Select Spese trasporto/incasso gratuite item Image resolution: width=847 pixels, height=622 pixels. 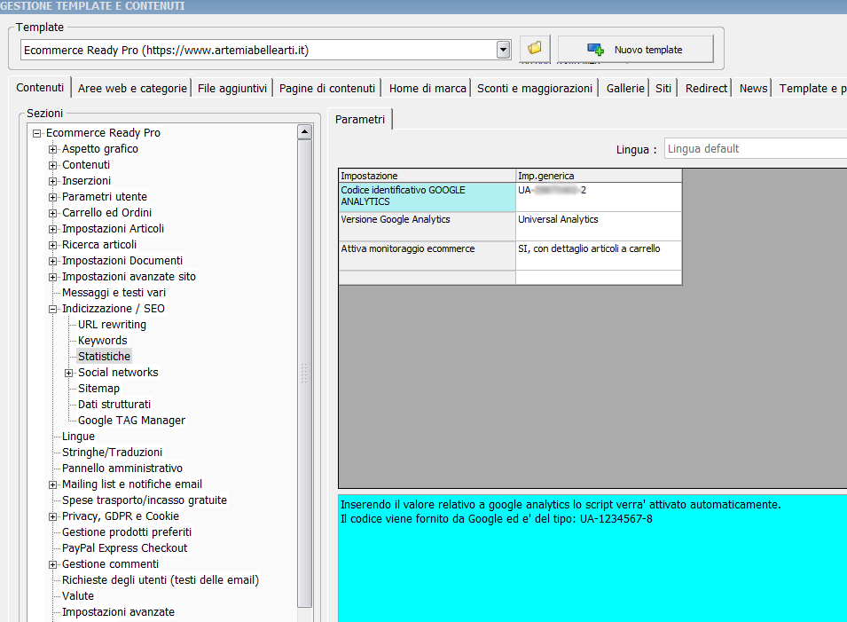click(145, 500)
